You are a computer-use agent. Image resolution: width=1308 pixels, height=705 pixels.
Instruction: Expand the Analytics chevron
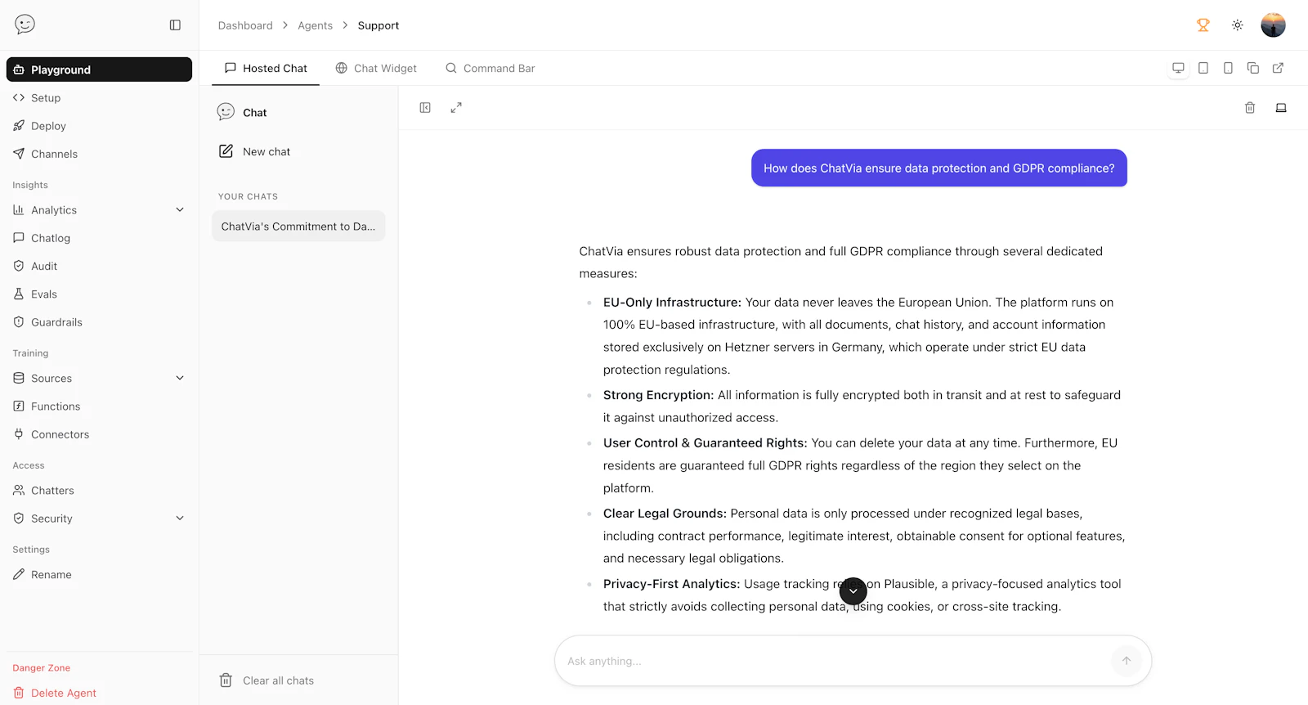[x=180, y=210]
